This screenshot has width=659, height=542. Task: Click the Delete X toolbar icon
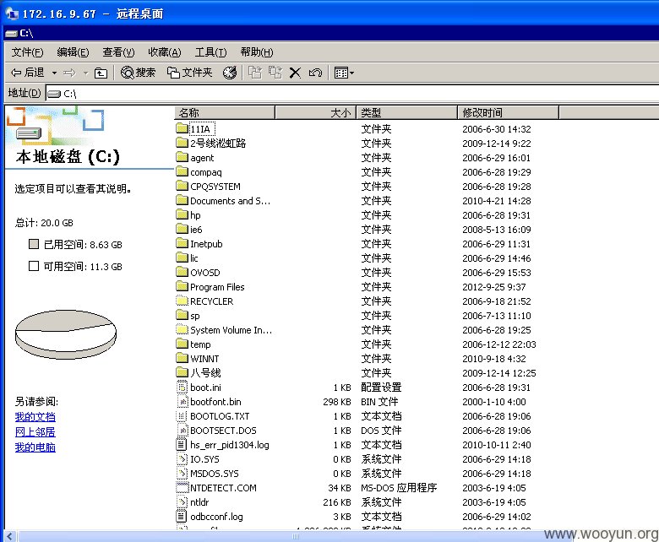[295, 73]
